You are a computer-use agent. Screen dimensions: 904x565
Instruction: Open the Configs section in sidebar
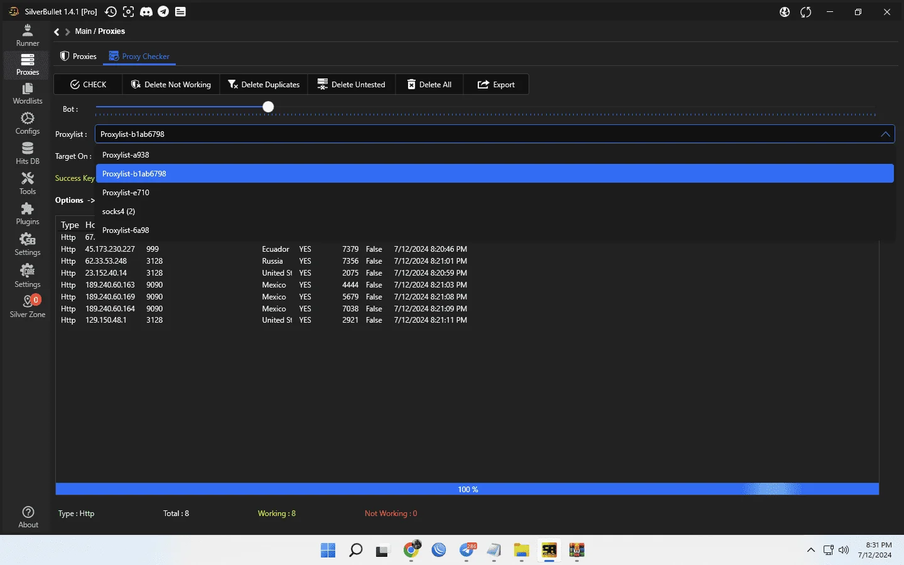28,124
